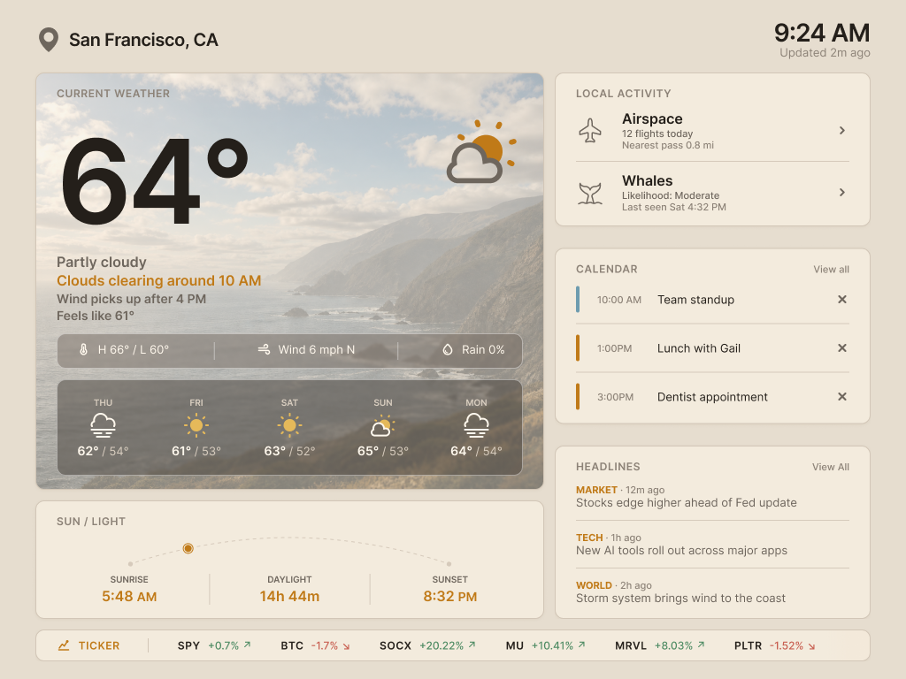906x679 pixels.
Task: Click the wind speed icon
Action: coord(264,349)
